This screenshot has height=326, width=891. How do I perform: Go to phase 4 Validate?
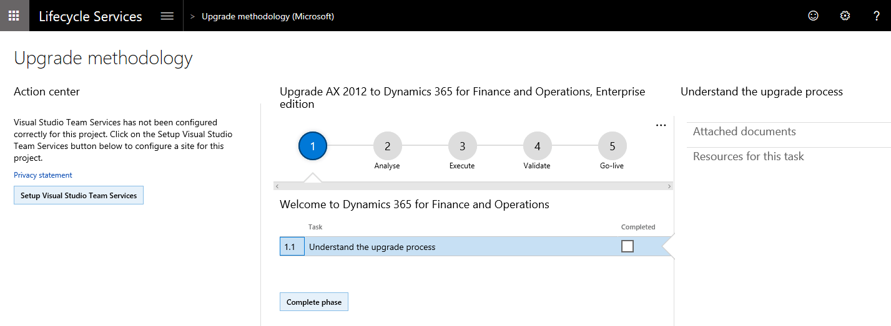(x=537, y=147)
